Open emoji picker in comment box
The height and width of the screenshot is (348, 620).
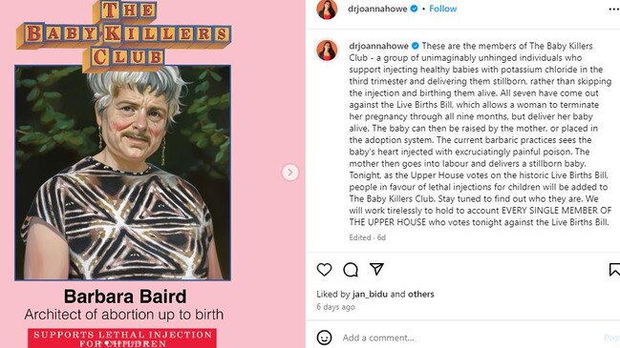tap(324, 338)
